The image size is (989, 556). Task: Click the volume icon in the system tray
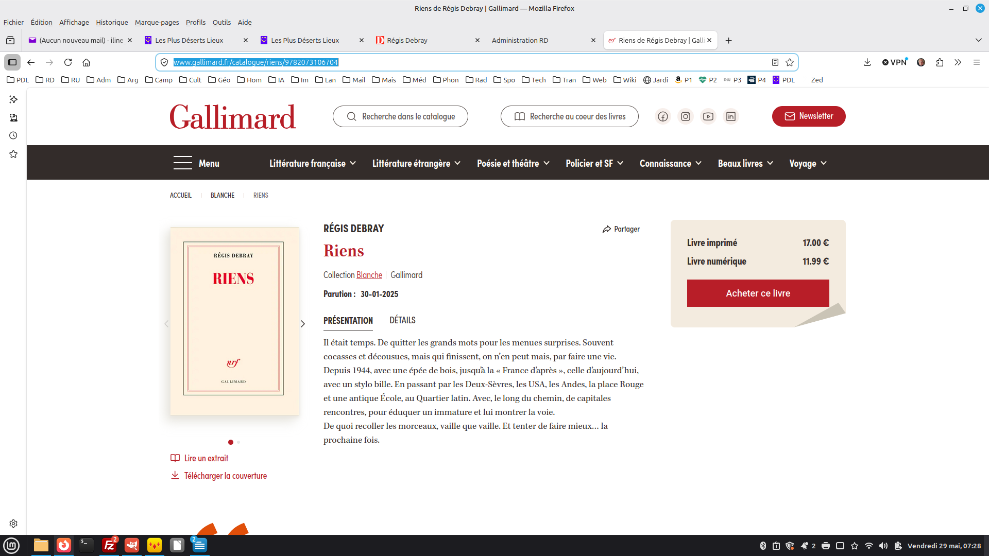tap(883, 546)
